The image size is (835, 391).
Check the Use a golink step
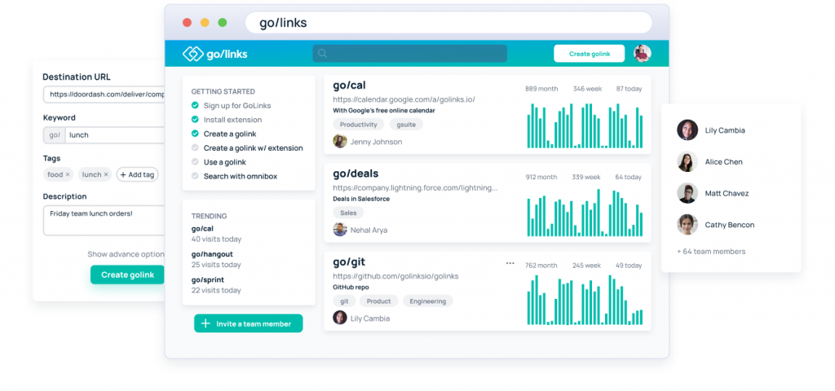tap(195, 162)
